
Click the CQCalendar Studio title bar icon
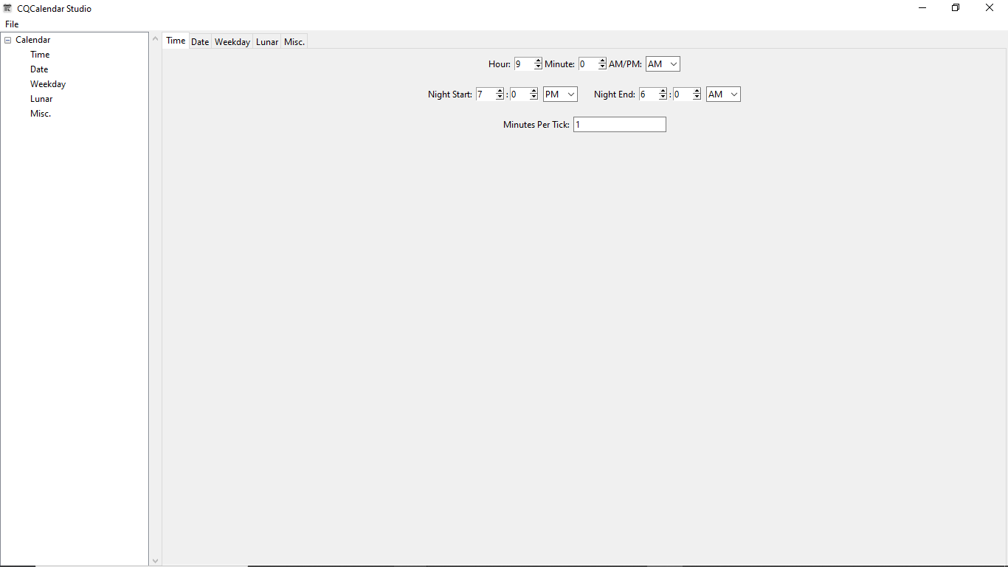point(8,8)
